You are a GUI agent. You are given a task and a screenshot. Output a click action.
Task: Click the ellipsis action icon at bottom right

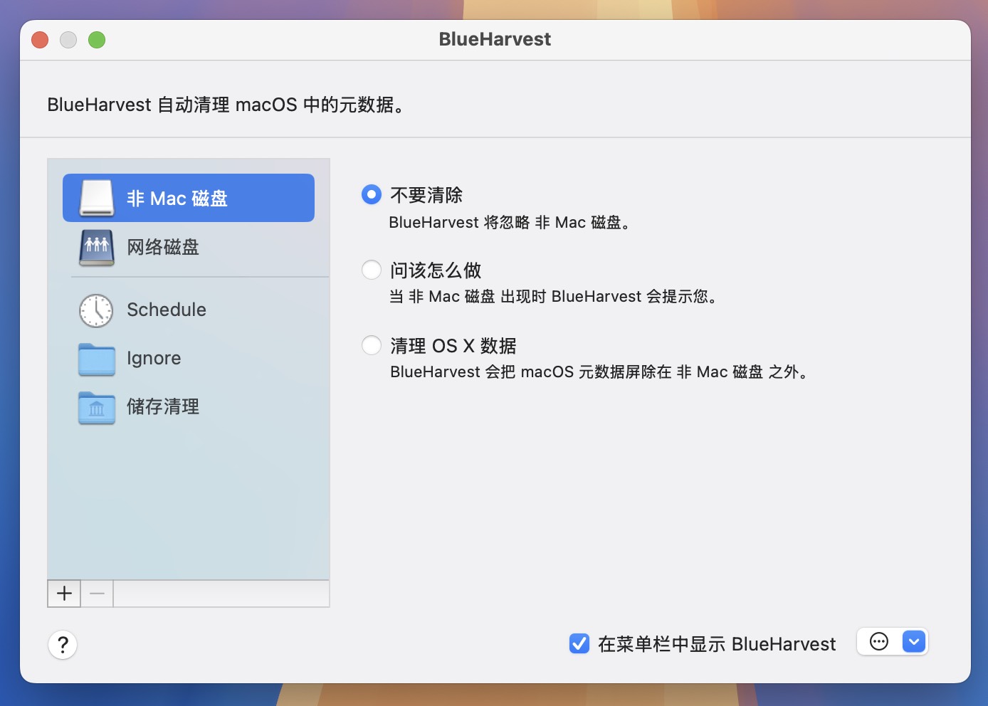879,642
